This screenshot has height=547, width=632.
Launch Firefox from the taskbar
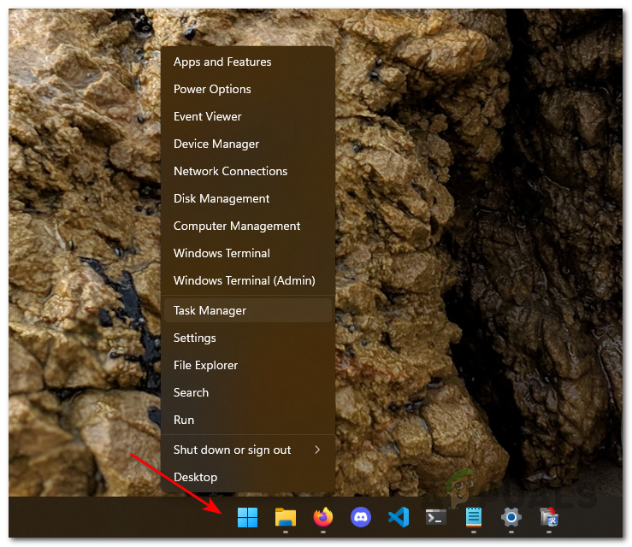click(322, 517)
